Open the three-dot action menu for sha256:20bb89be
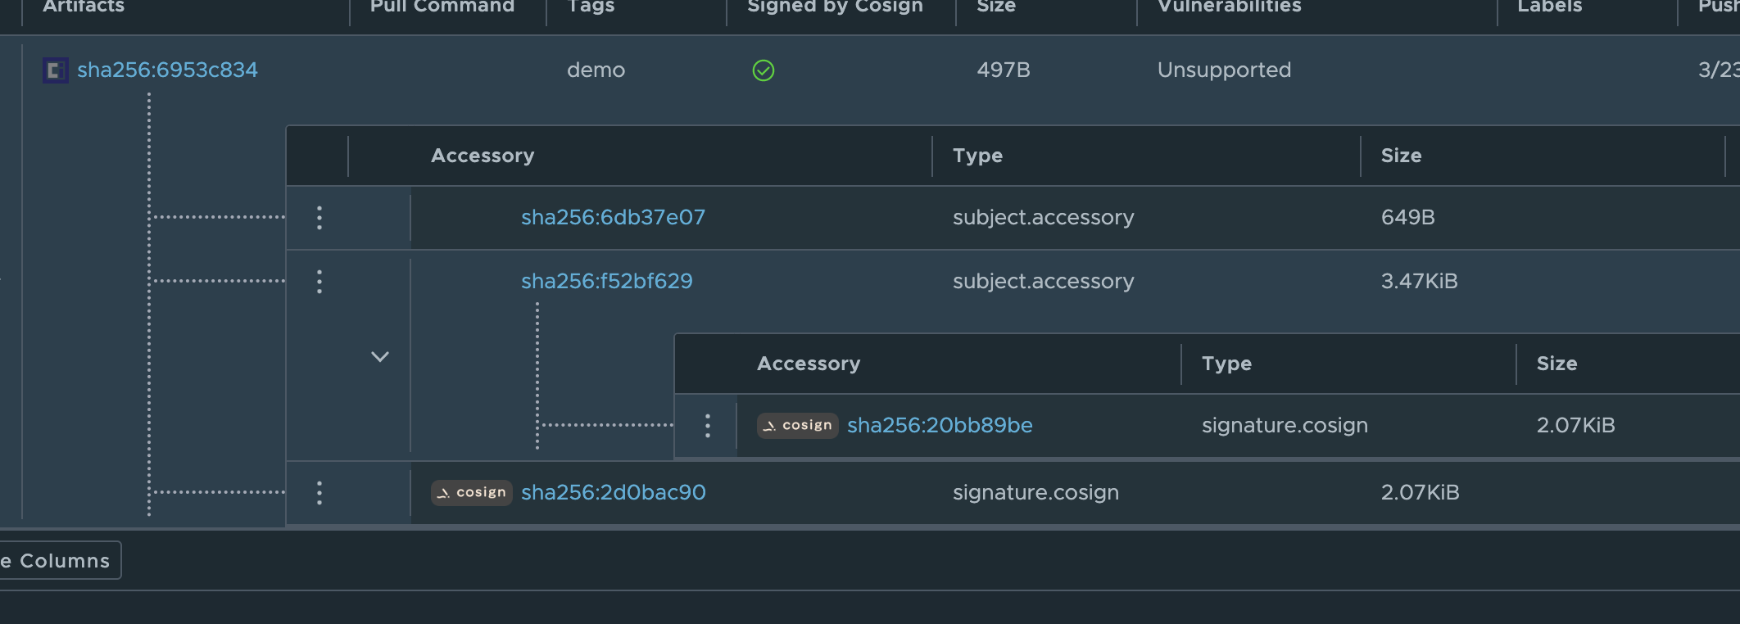The width and height of the screenshot is (1740, 624). tap(706, 425)
